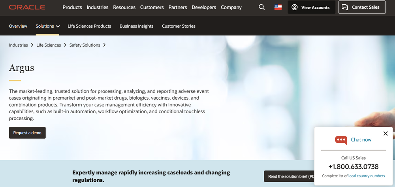Click Read the solution brief button
This screenshot has height=187, width=395.
(x=290, y=176)
